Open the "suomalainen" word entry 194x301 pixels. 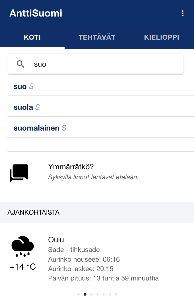point(36,128)
